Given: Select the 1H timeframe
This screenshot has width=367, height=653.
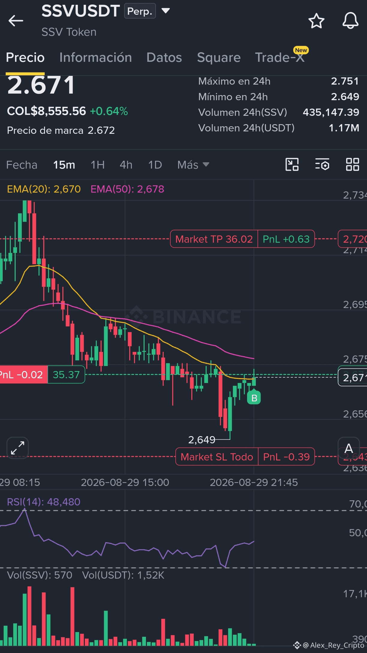Looking at the screenshot, I should pos(98,165).
